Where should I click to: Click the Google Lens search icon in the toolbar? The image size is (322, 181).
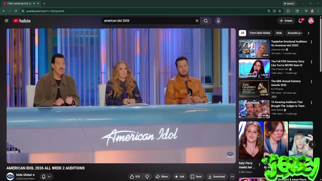coord(297,11)
